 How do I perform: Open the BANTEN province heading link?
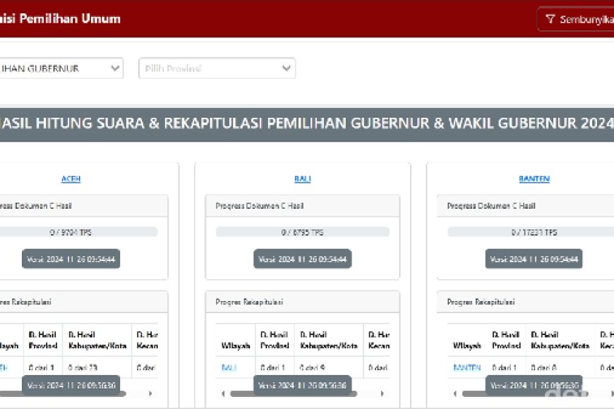click(534, 179)
